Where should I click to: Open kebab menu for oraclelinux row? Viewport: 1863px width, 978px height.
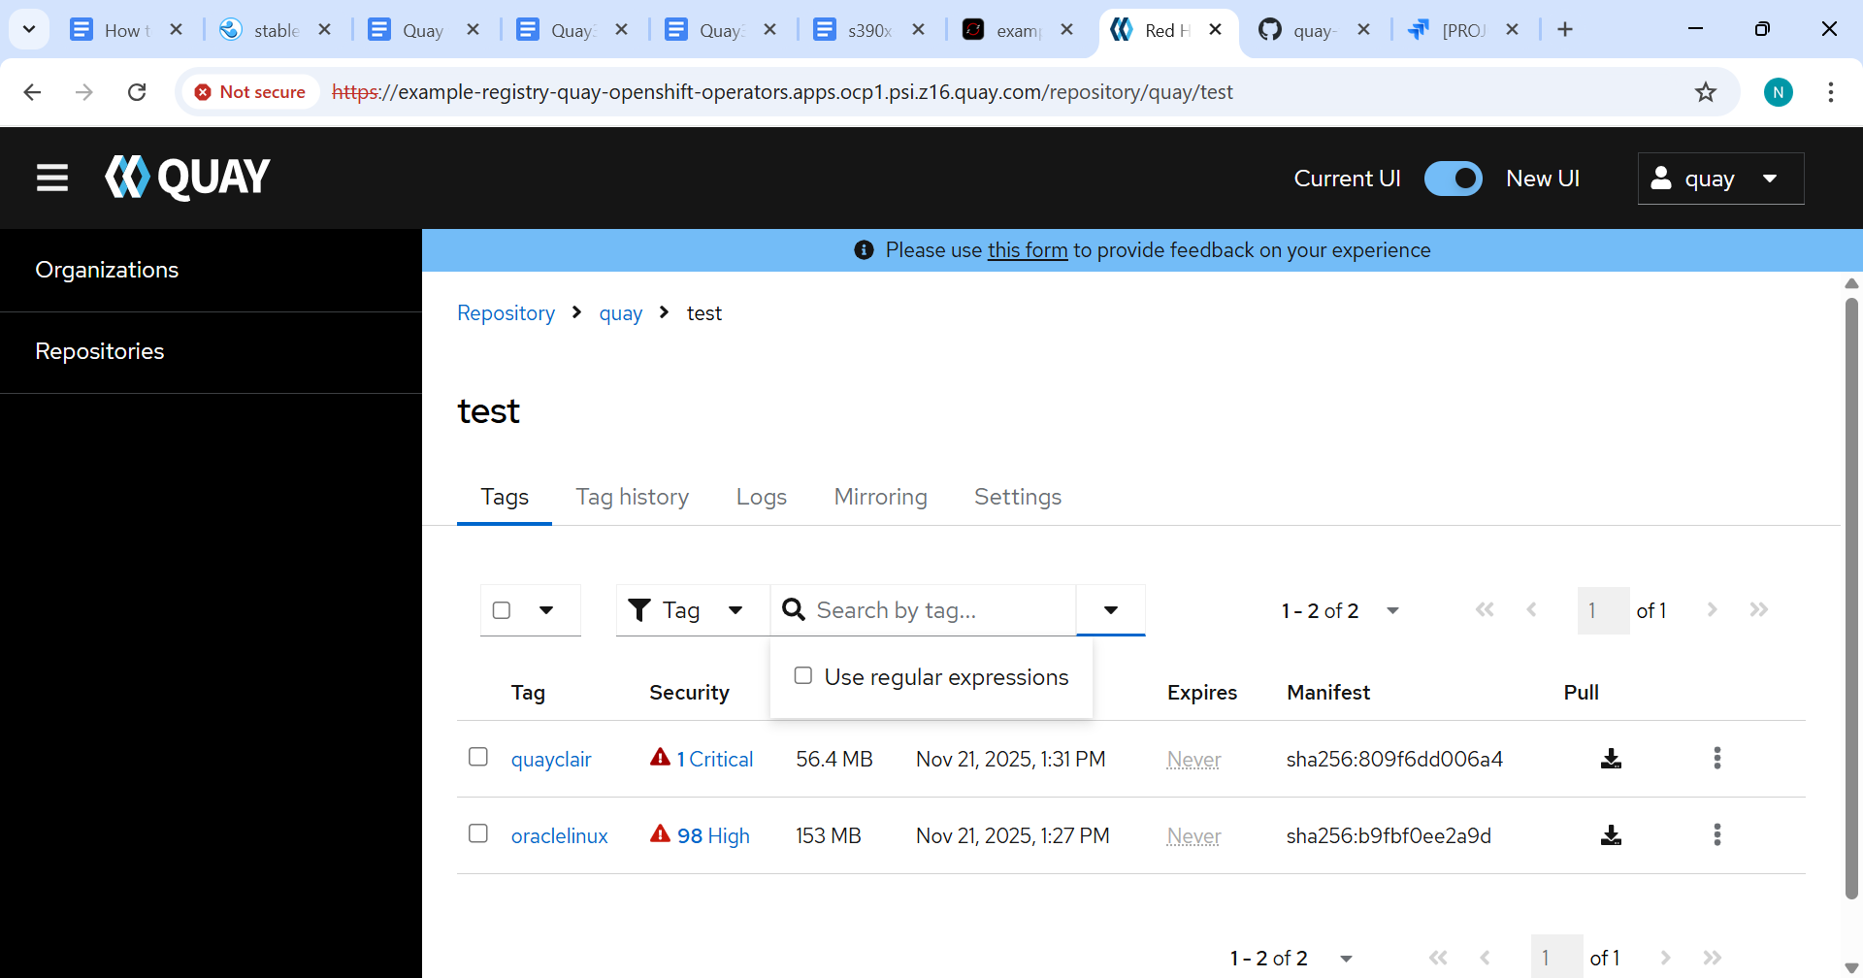(x=1716, y=835)
